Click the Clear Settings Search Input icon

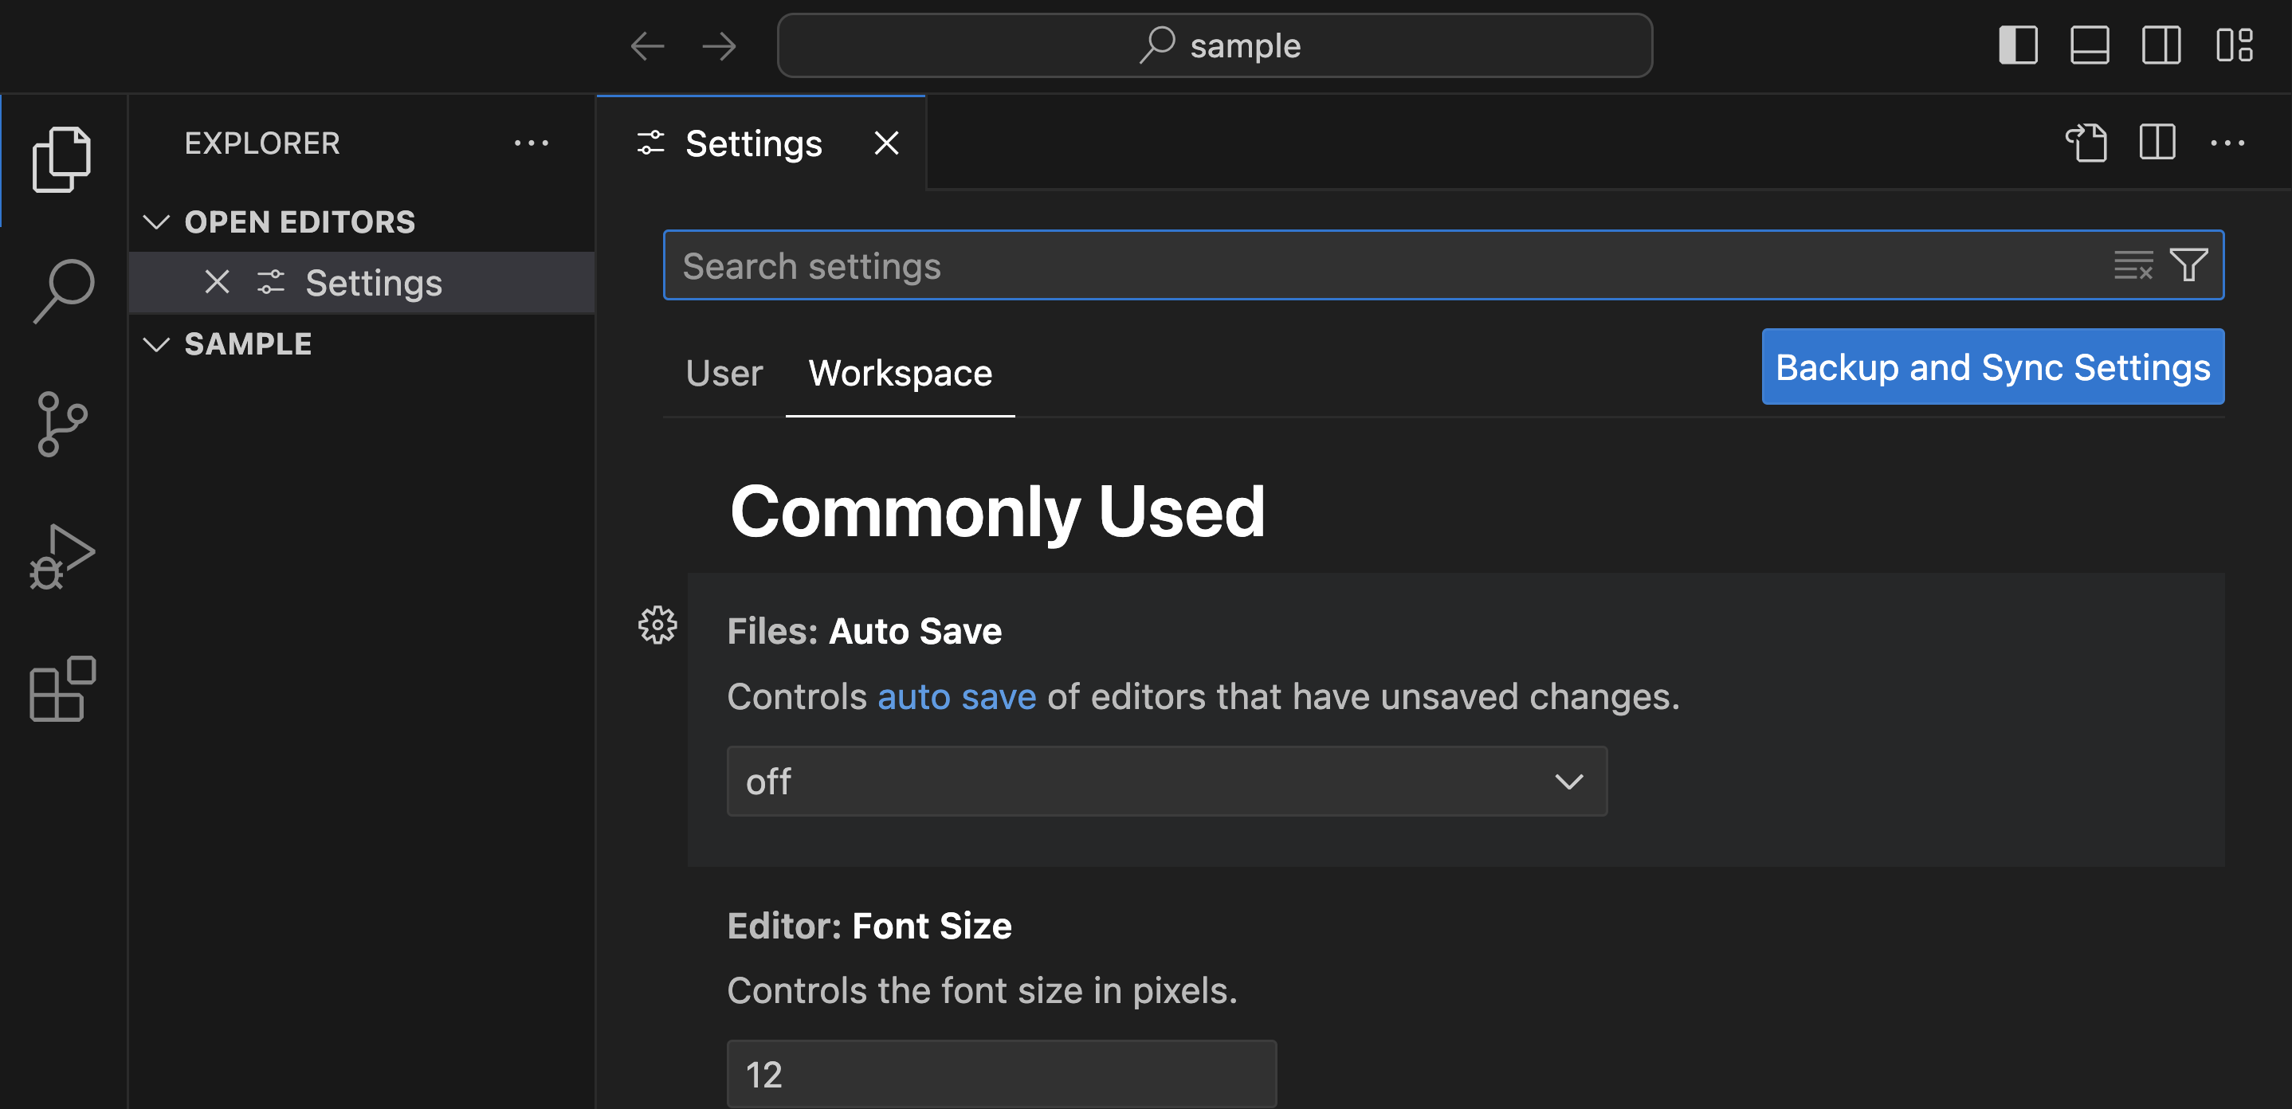tap(2133, 265)
